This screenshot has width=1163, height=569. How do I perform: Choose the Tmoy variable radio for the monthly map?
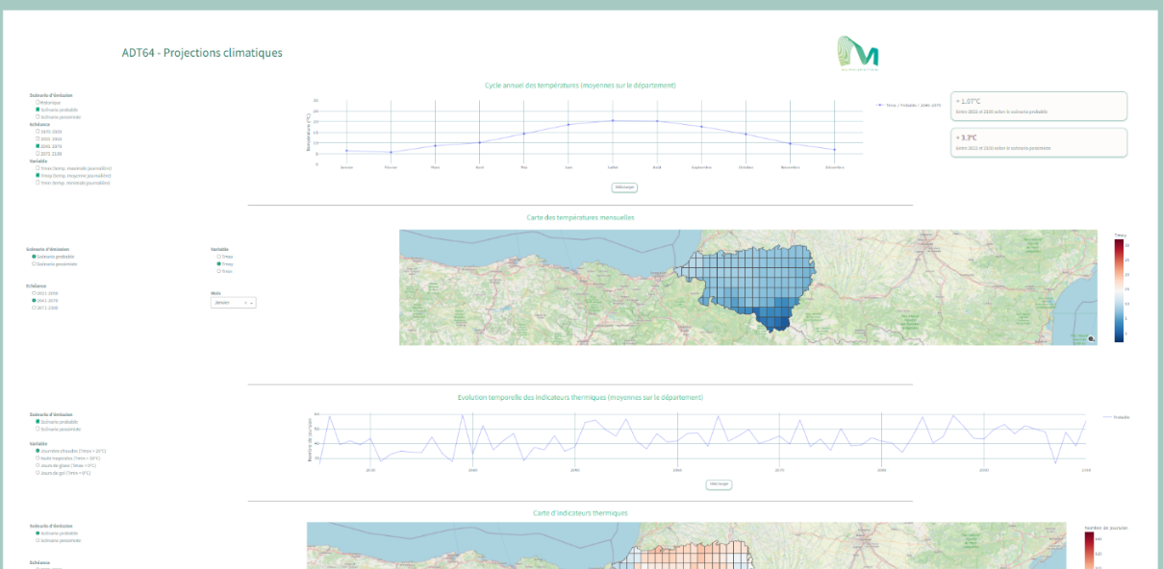point(219,263)
